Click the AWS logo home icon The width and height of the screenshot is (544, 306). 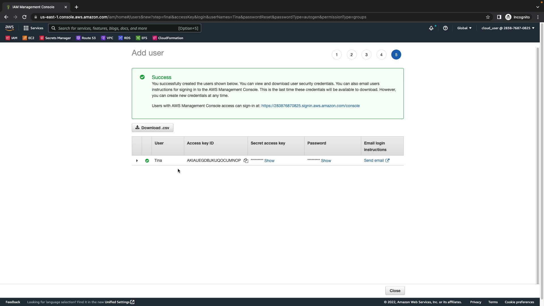[x=9, y=28]
